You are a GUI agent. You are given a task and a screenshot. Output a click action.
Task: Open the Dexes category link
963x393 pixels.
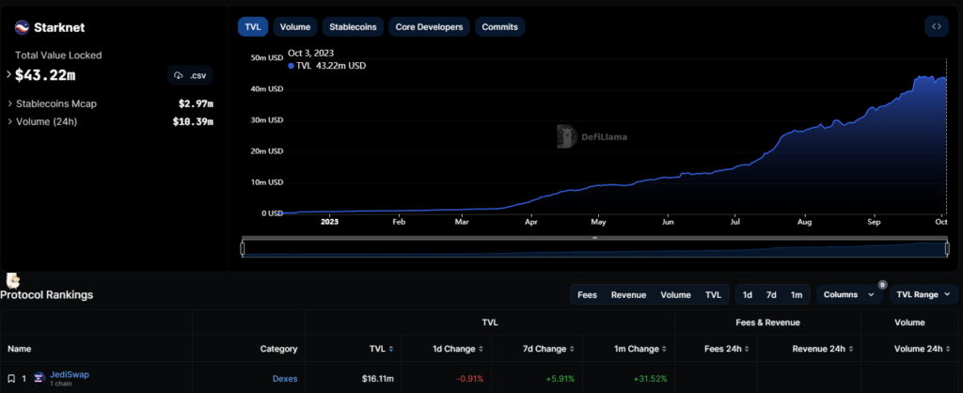coord(284,377)
